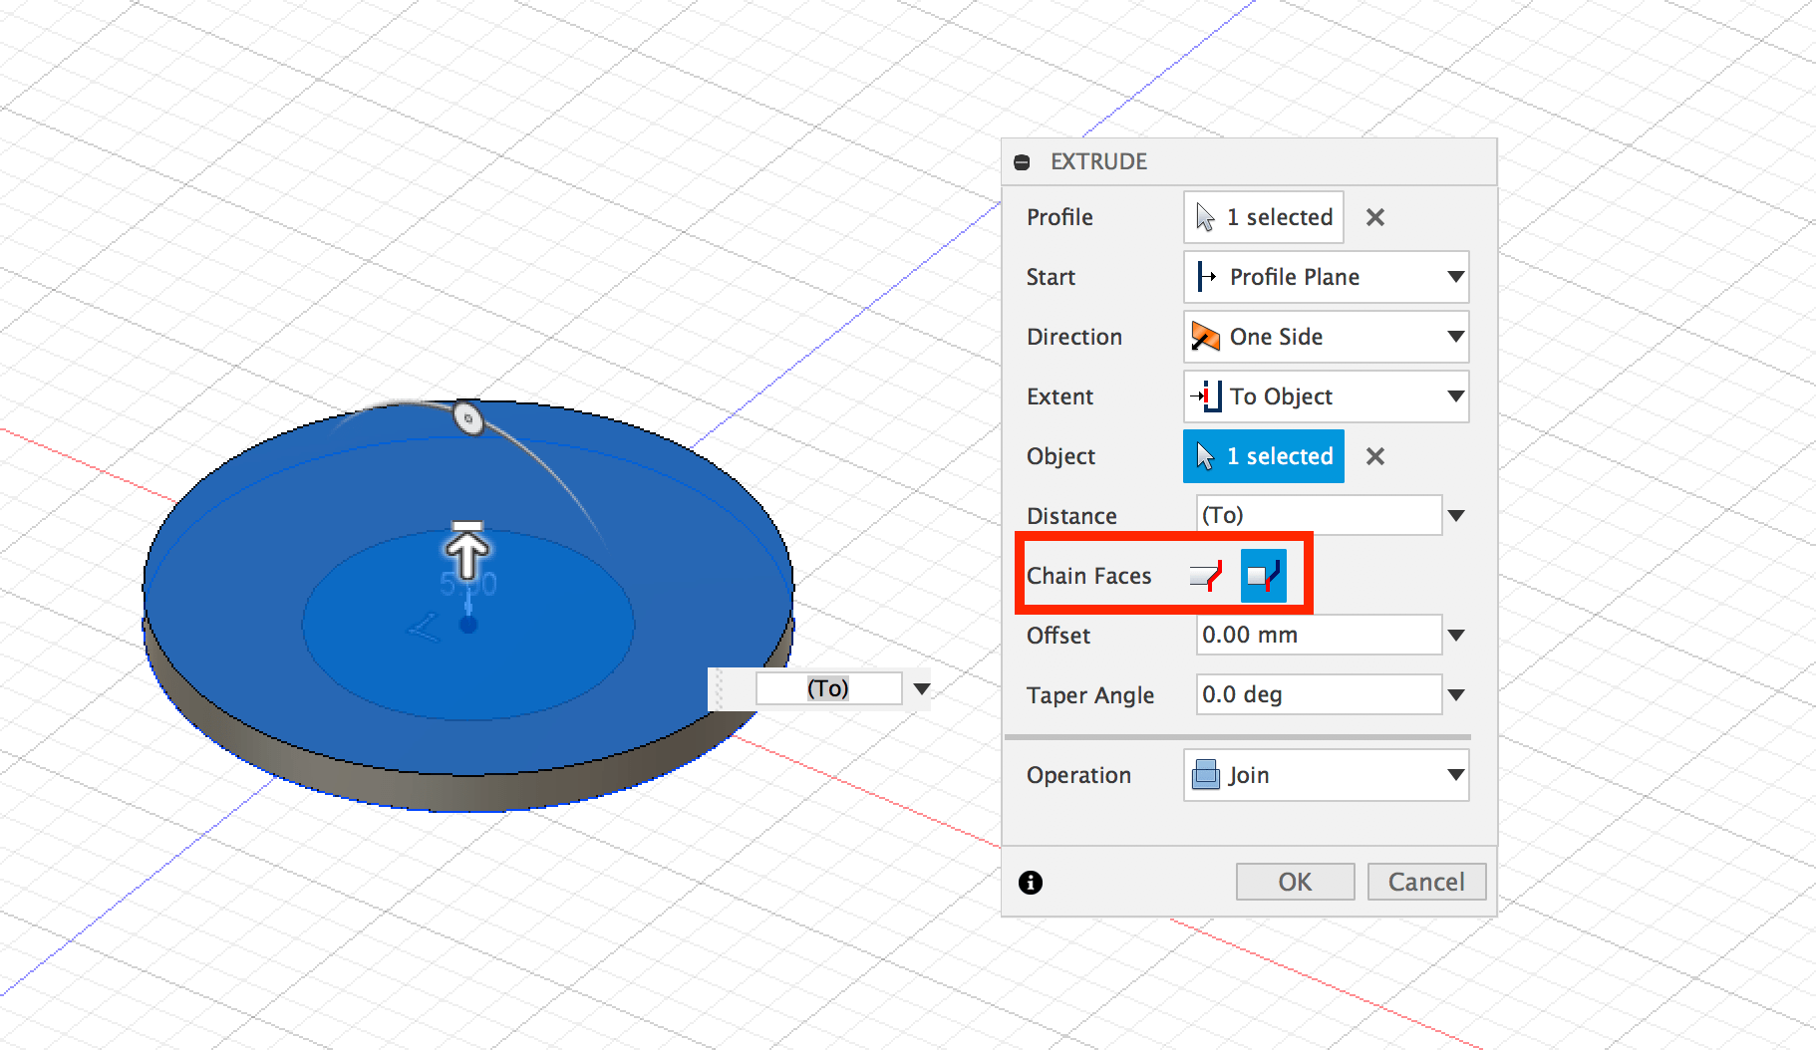Open the Operation dropdown set to Join
The height and width of the screenshot is (1050, 1816).
pos(1455,775)
